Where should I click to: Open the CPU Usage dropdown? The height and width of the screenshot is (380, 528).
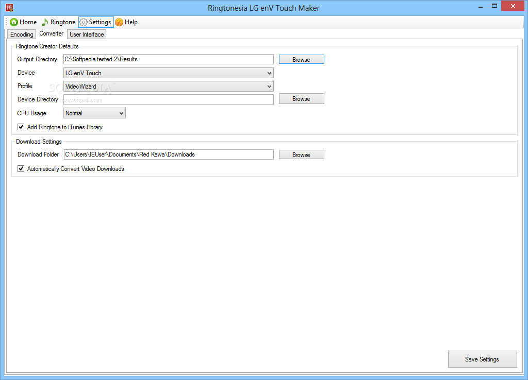coord(95,113)
